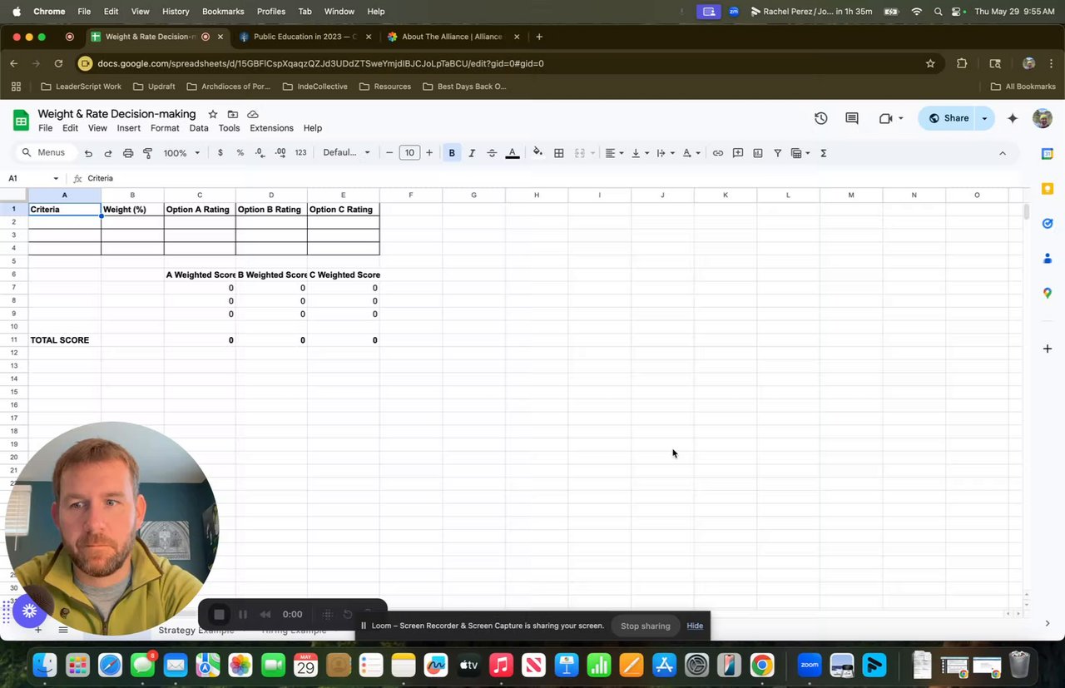Reload the page in Chrome
This screenshot has height=688, width=1065.
[x=58, y=63]
